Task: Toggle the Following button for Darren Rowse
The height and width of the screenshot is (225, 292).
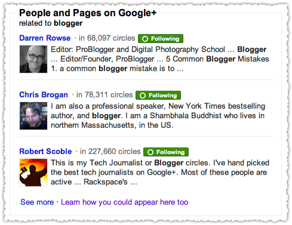Action: coord(161,39)
